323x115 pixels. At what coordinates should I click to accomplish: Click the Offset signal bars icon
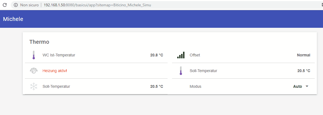point(181,55)
